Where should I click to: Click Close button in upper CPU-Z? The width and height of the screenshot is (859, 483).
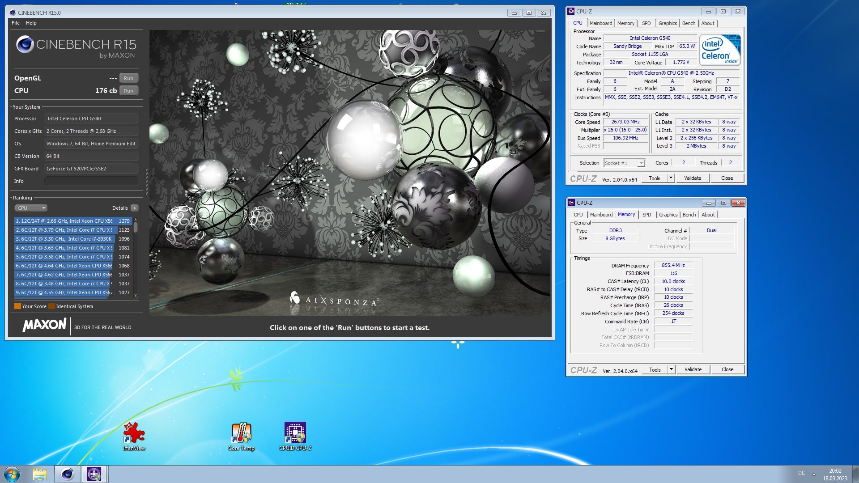[x=727, y=178]
